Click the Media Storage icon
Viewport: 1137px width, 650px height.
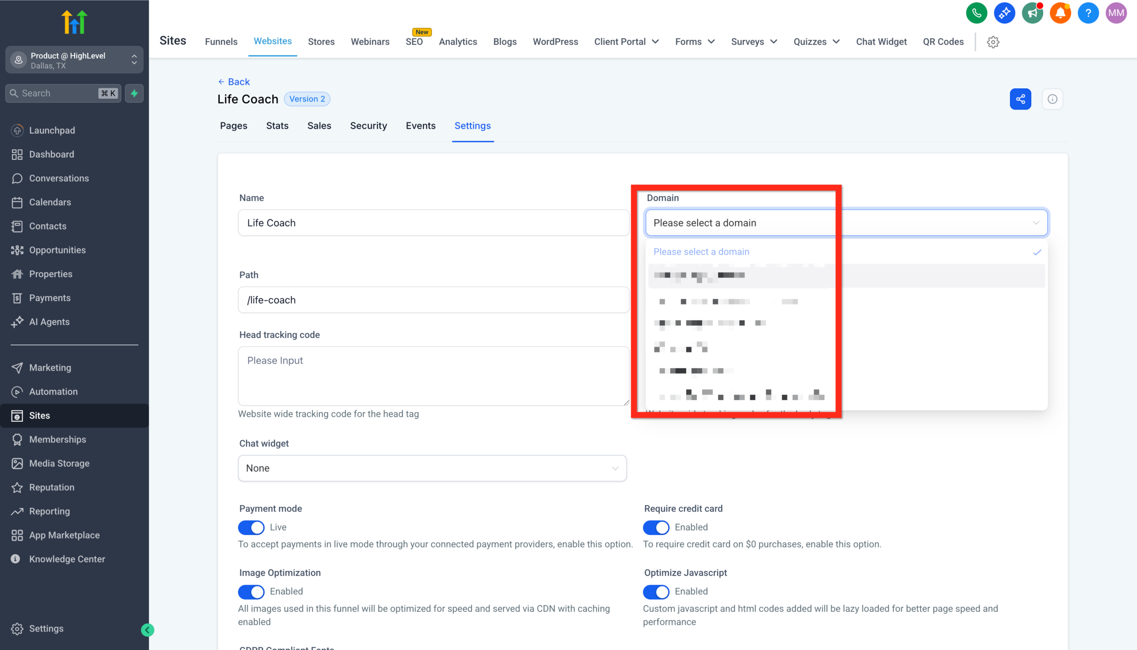click(x=17, y=464)
